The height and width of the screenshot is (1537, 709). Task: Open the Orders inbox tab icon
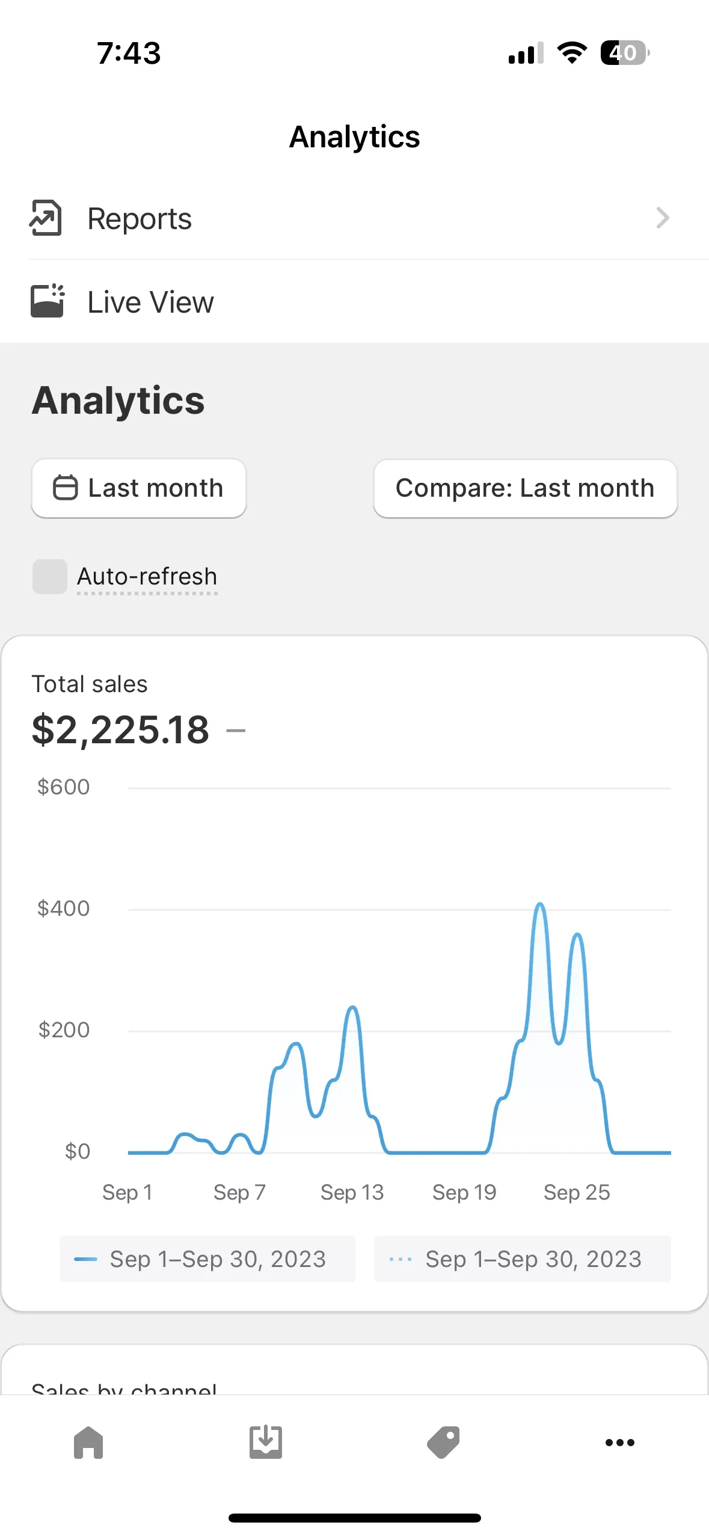coord(265,1442)
